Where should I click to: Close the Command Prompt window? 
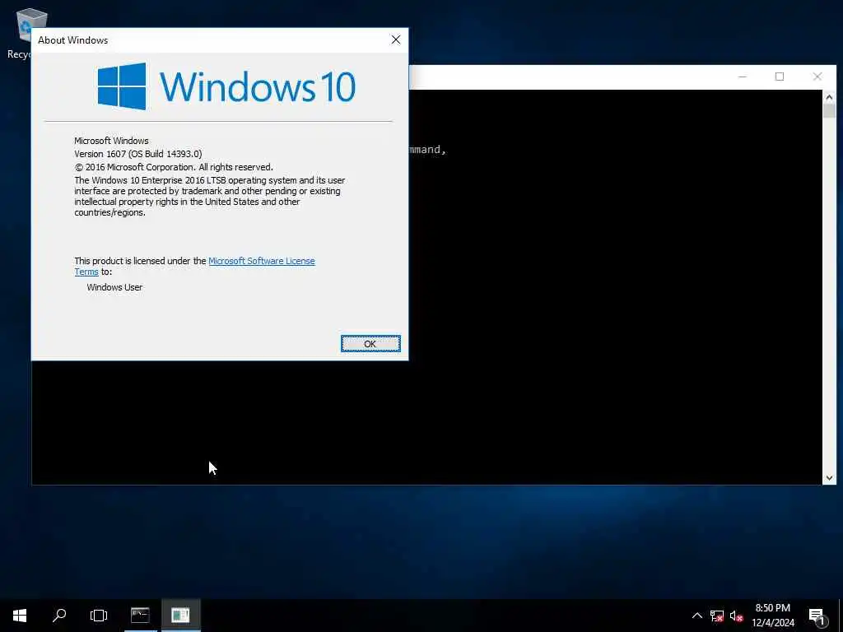click(x=817, y=77)
